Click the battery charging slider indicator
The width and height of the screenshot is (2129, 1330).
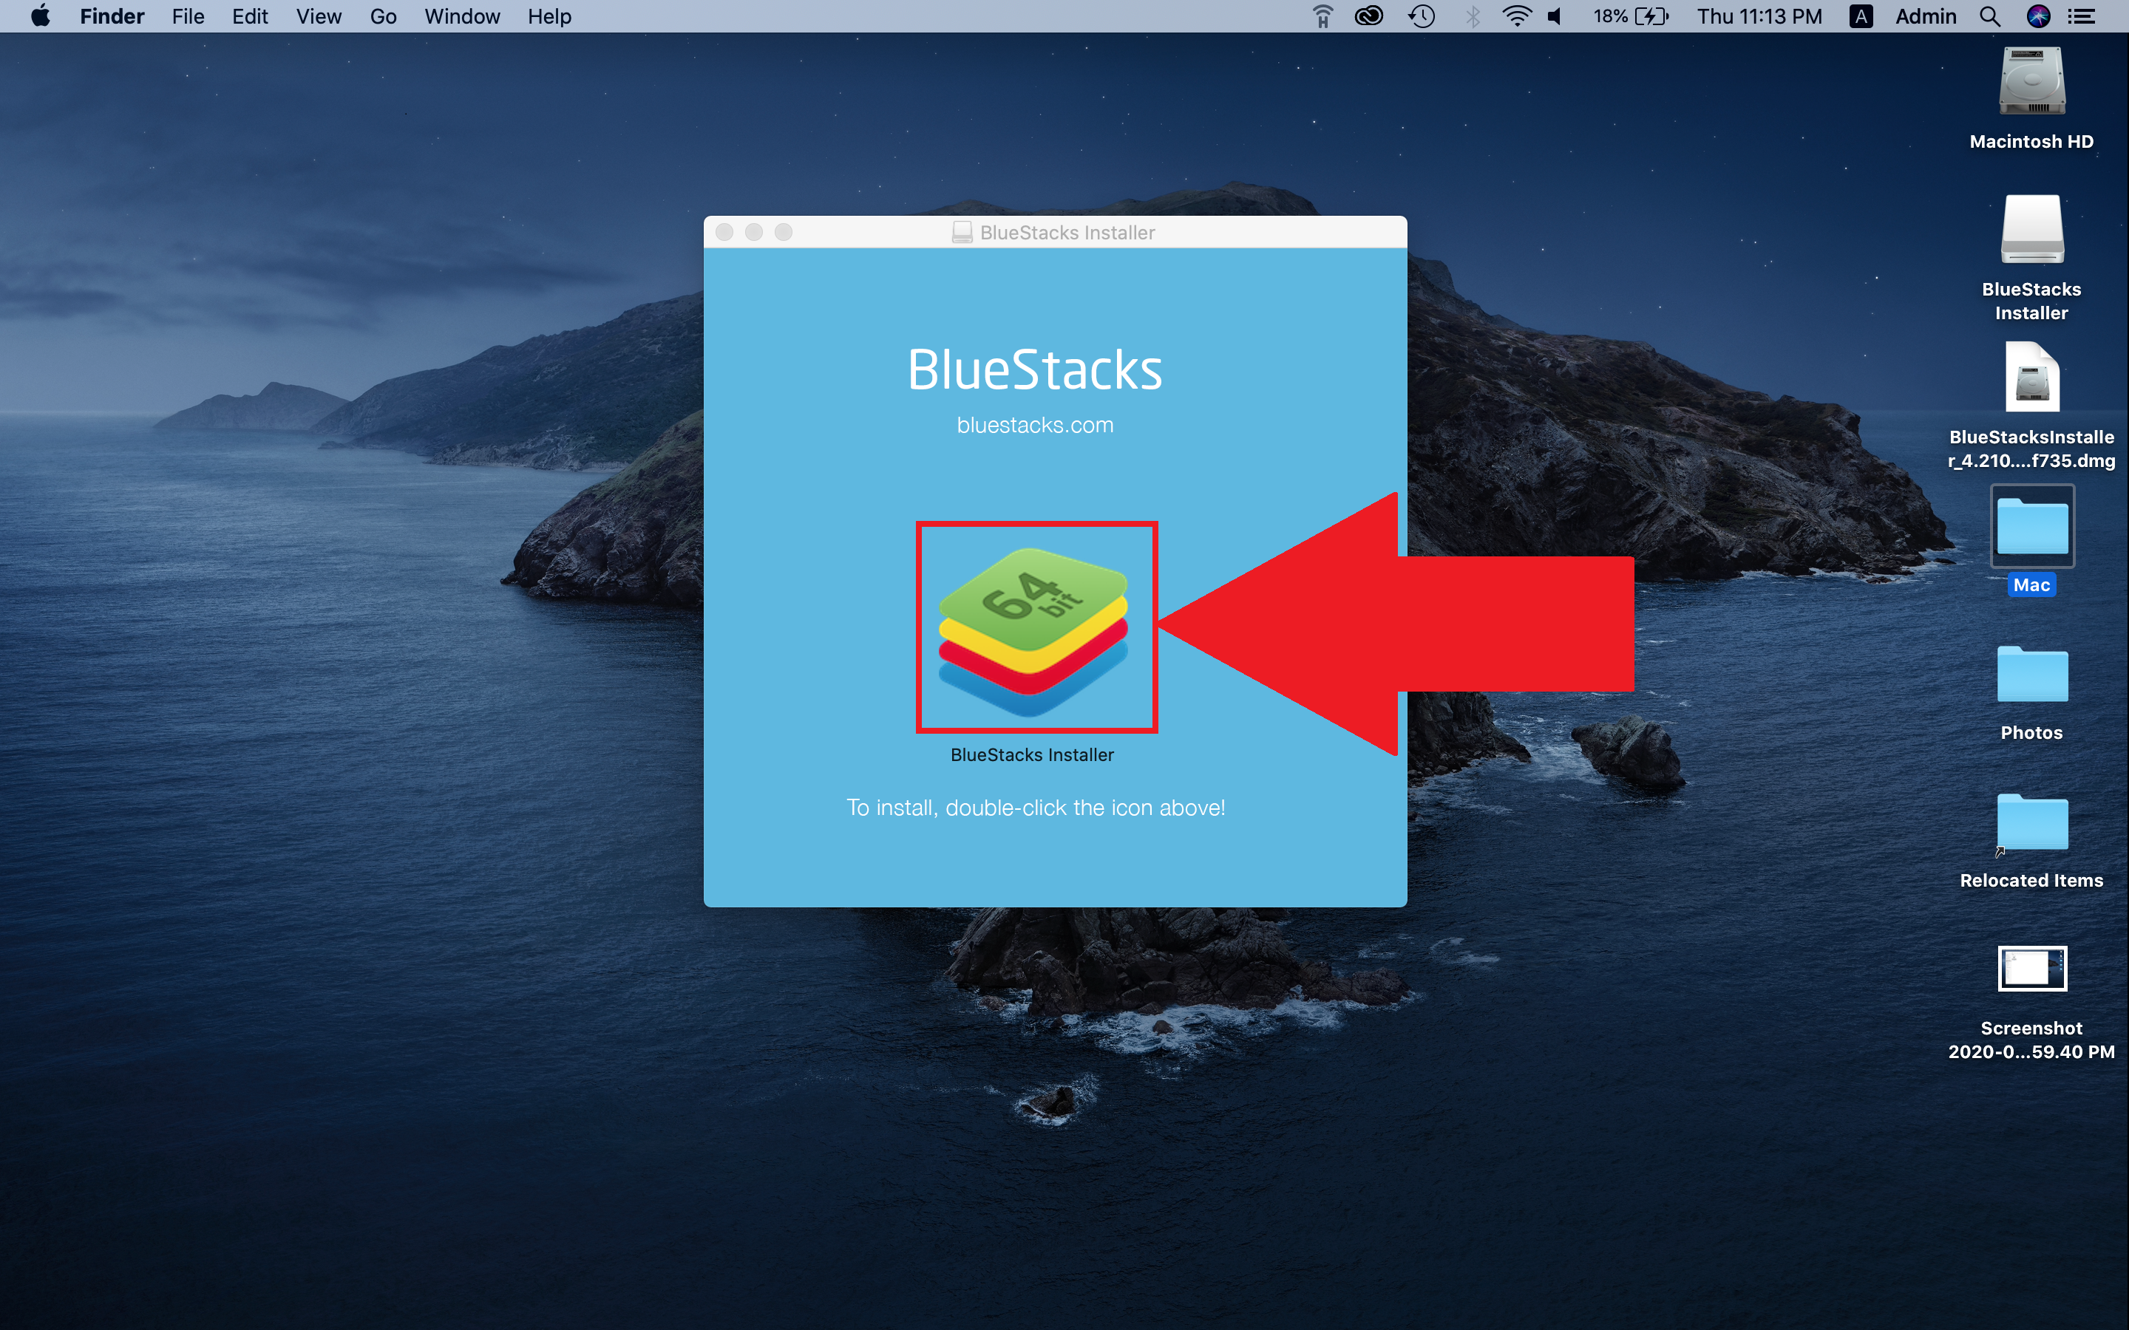(x=1655, y=17)
